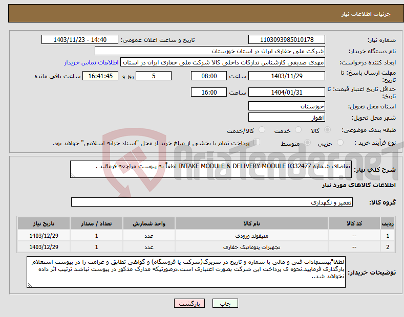The image size is (404, 317).
Task: Click need date 1403/12/29 in row 1
Action: [x=44, y=236]
